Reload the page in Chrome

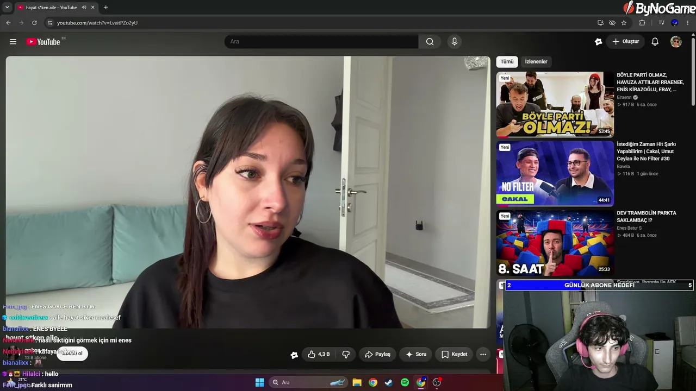[34, 23]
